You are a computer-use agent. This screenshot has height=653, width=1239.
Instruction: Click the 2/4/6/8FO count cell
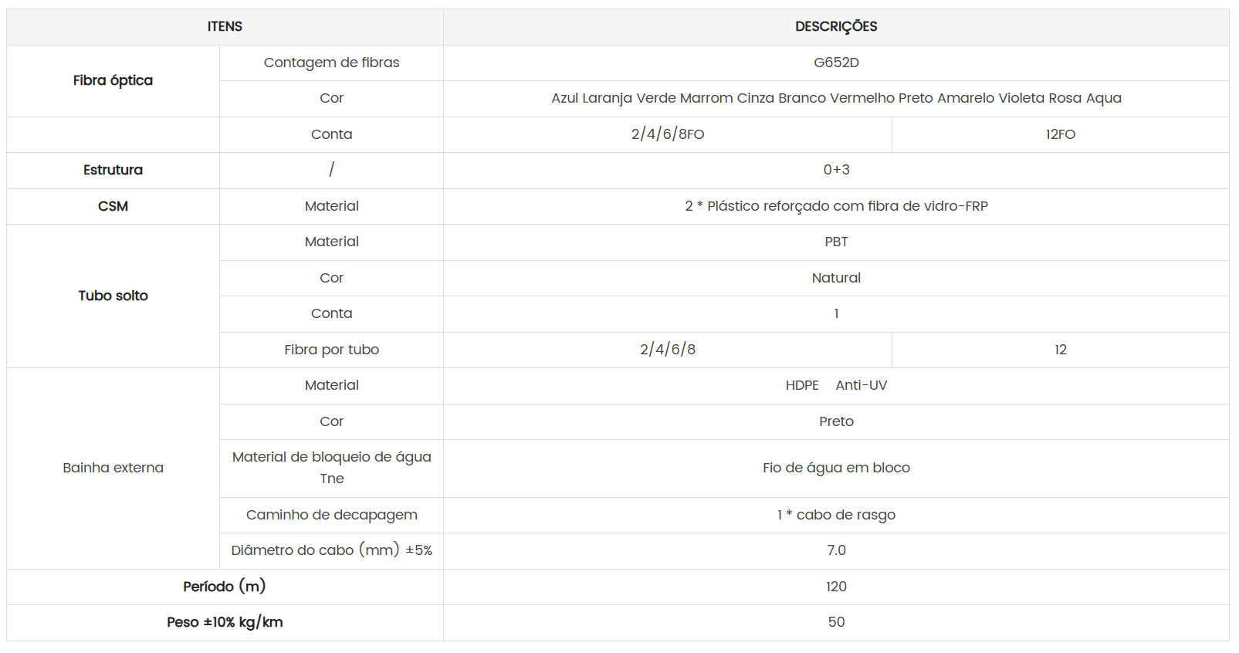coord(668,135)
